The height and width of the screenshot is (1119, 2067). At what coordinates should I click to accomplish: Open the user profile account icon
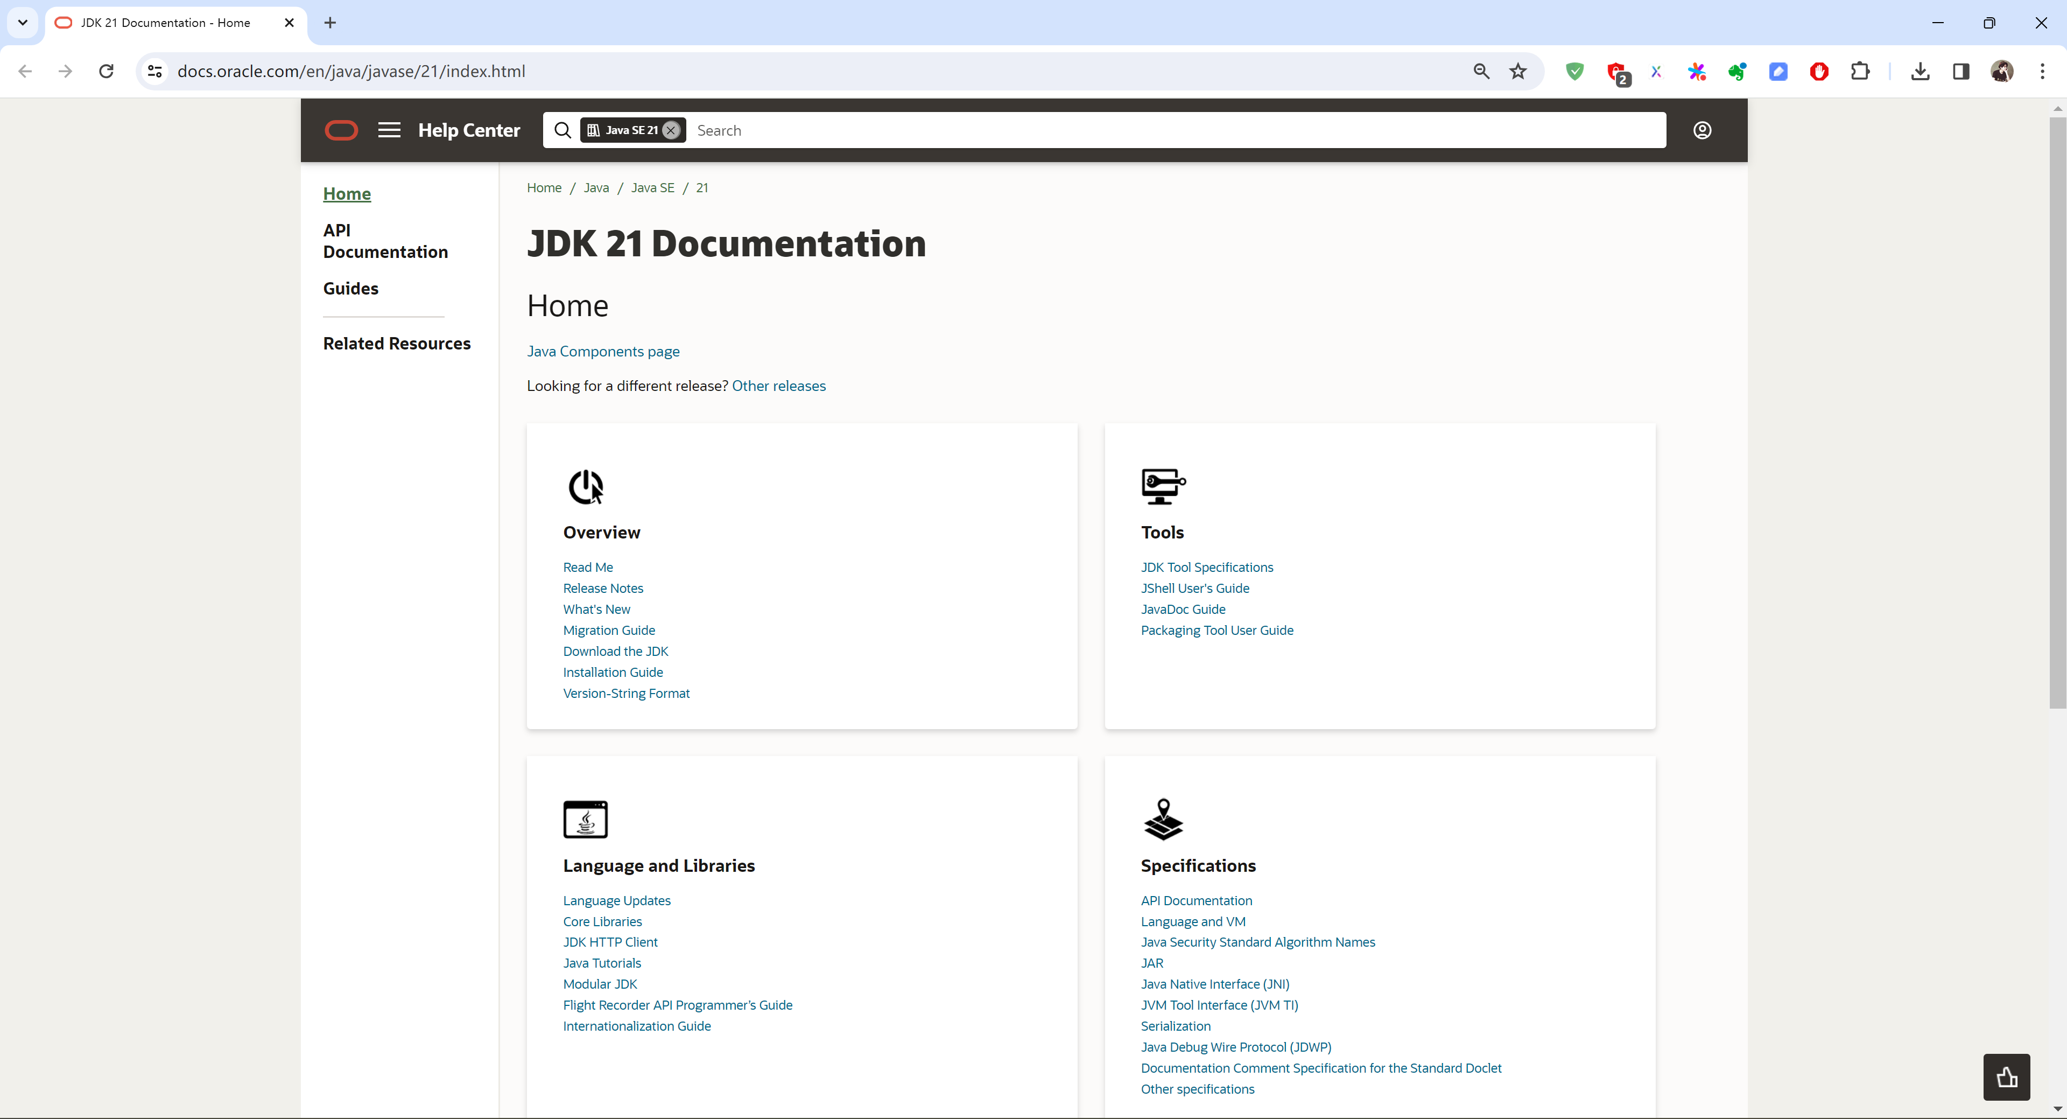[1702, 130]
